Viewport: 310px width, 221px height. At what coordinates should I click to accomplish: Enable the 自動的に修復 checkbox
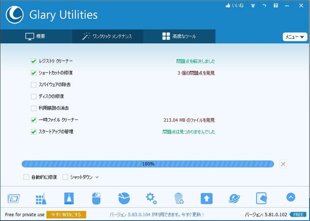(26, 177)
